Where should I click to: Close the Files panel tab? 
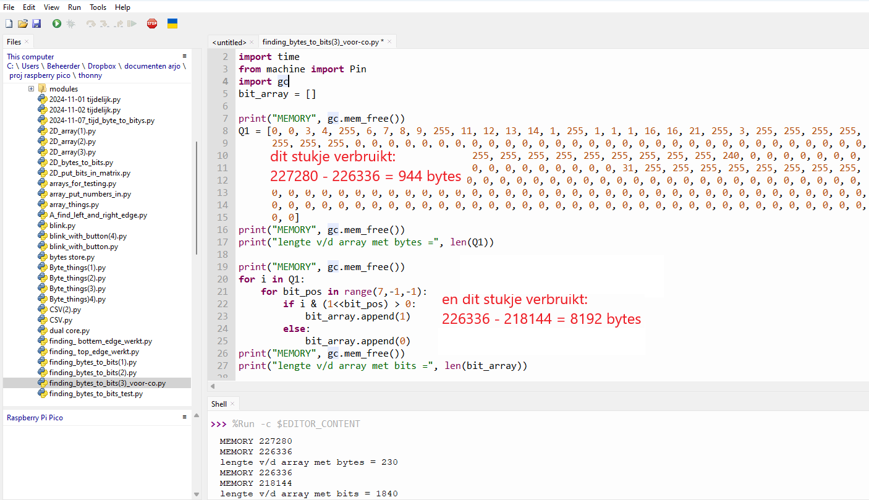click(x=27, y=42)
